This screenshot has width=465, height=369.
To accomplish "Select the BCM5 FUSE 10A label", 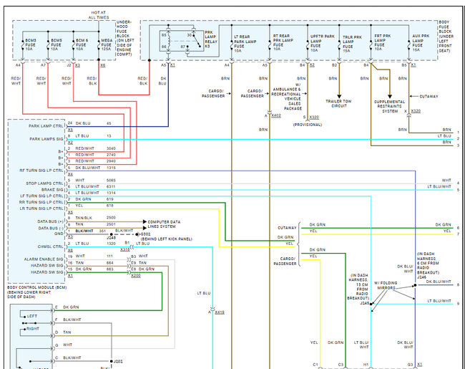I will click(x=56, y=44).
